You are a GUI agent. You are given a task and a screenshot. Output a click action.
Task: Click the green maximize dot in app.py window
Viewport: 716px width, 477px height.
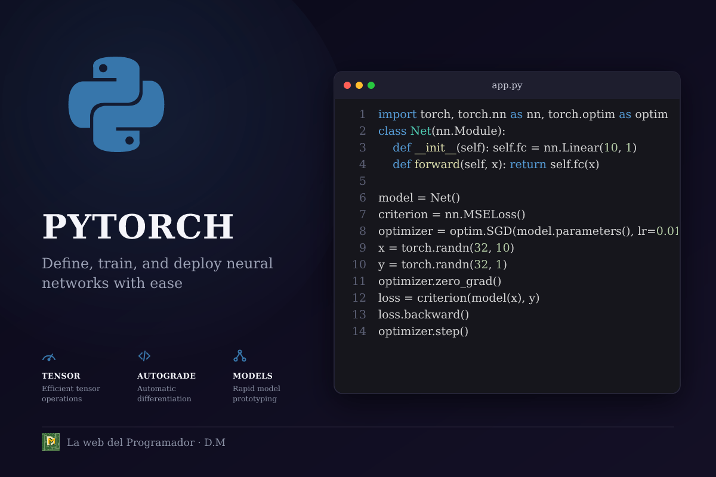coord(371,85)
